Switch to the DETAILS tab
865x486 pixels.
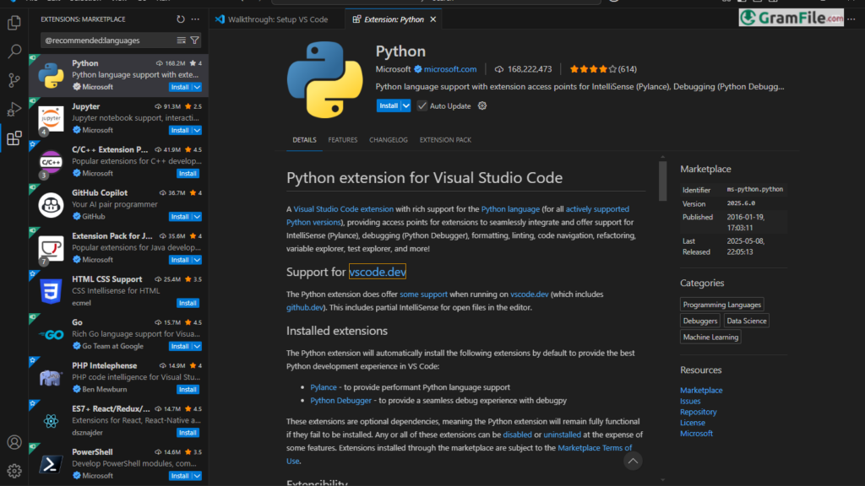[x=304, y=140]
